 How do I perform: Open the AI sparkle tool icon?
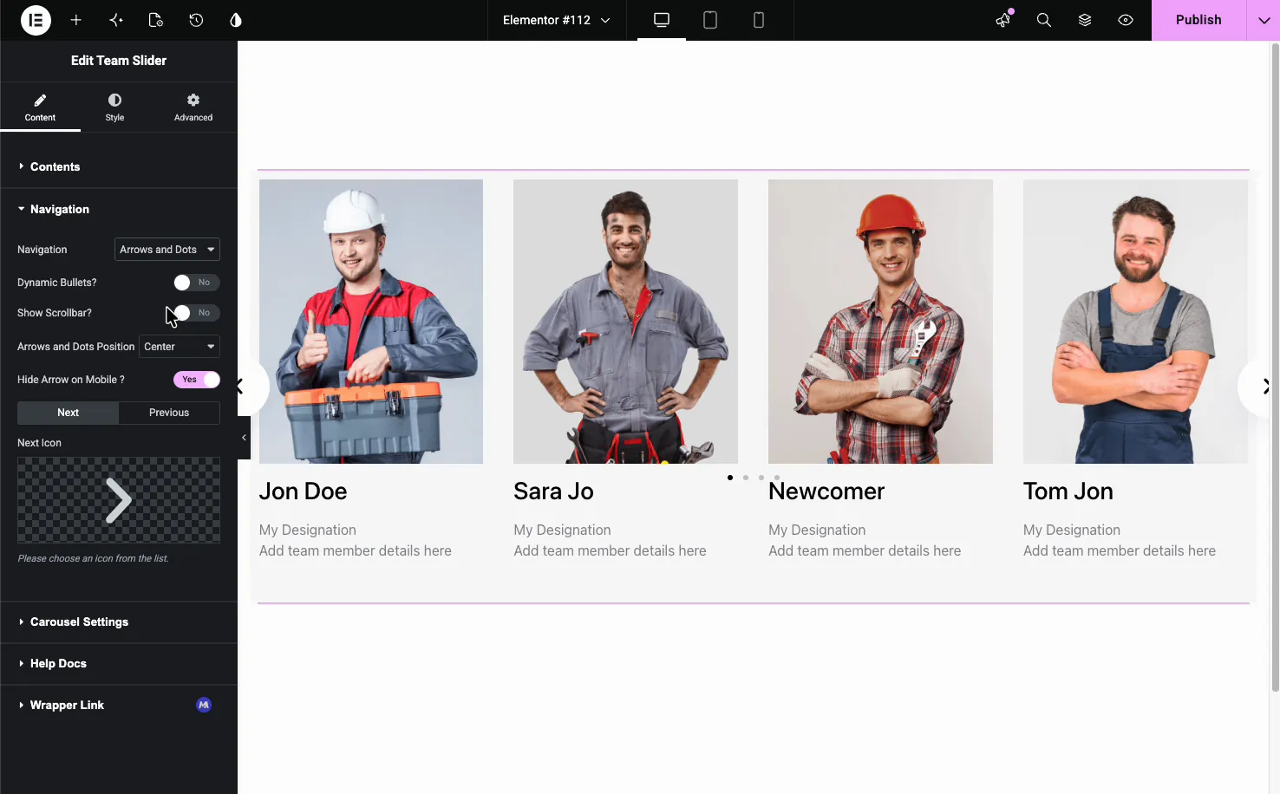(x=116, y=20)
